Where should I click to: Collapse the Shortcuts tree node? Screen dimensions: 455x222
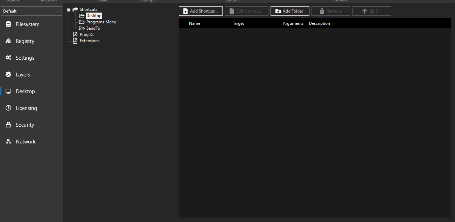pyautogui.click(x=69, y=9)
